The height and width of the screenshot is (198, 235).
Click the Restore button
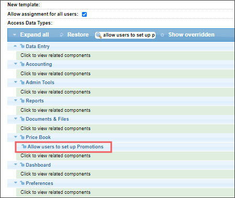point(78,34)
